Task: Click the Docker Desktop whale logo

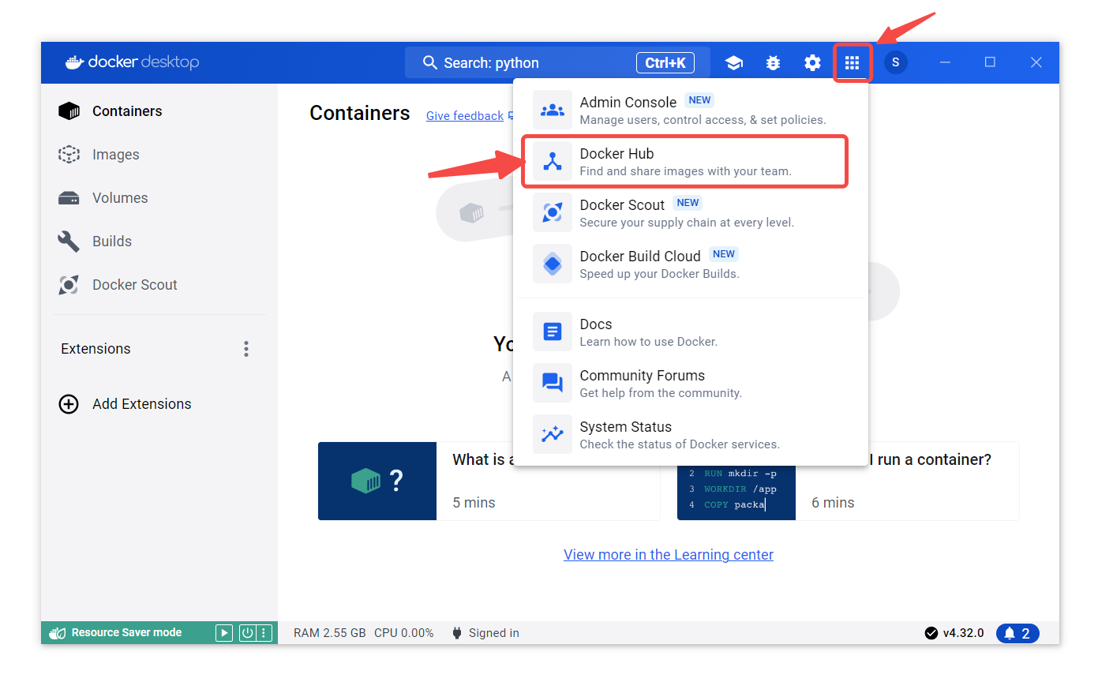Action: (74, 62)
